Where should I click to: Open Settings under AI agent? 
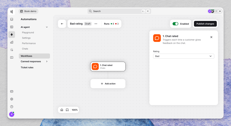coord(26,38)
